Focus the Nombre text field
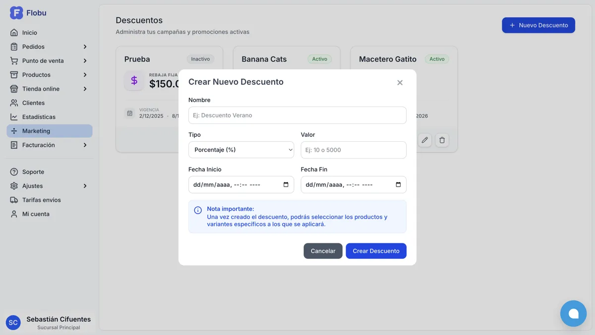 (x=297, y=115)
